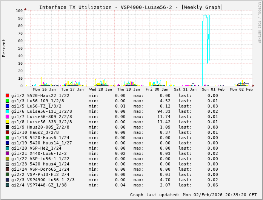Click the RRDTOOL / TOBI OETIKER watermark
The height and width of the screenshot is (200, 263).
pos(259,22)
